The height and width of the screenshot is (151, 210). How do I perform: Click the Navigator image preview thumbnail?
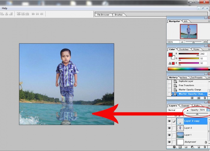(x=189, y=31)
